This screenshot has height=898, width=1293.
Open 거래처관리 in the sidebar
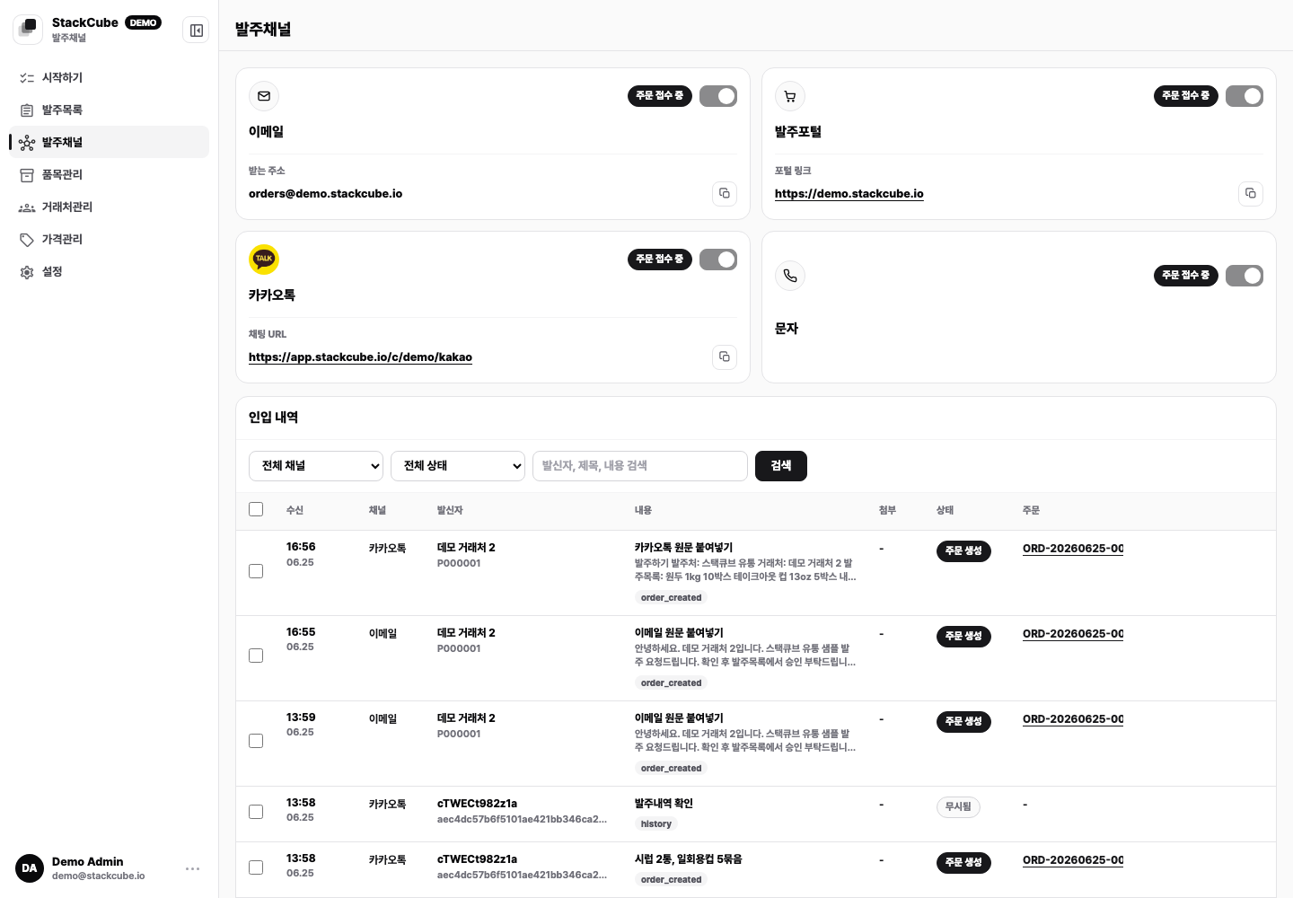pyautogui.click(x=109, y=207)
